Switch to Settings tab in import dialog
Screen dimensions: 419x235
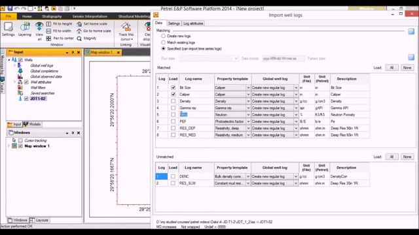pos(174,23)
